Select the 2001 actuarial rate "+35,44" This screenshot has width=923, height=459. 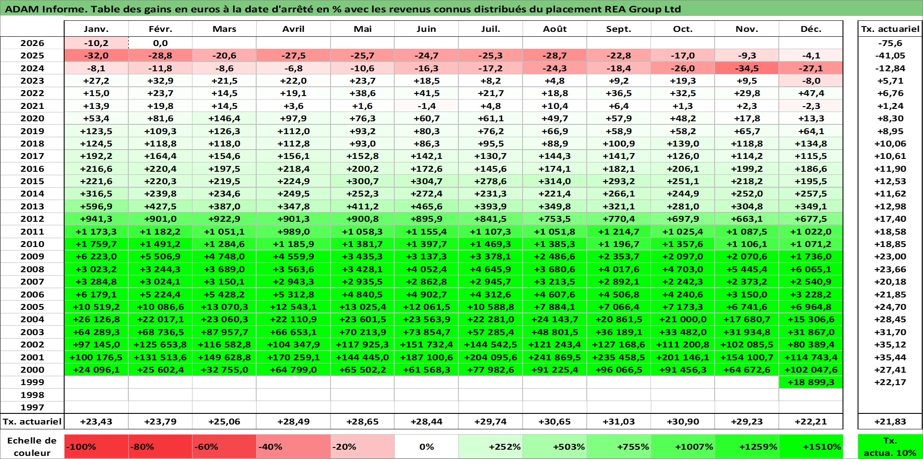click(x=890, y=357)
